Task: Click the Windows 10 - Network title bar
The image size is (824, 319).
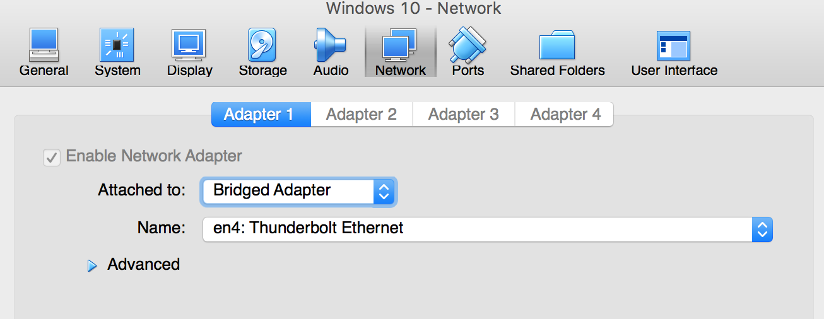Action: click(413, 9)
